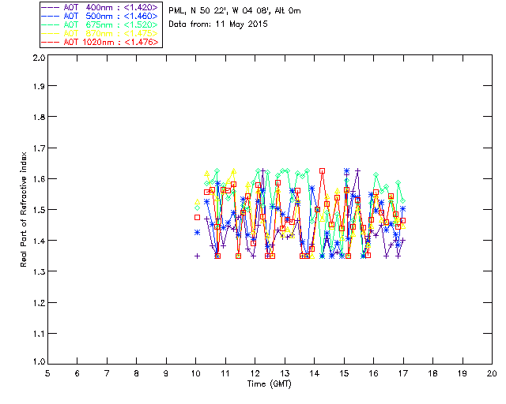Select the AOT 870nm legend entry

point(100,33)
